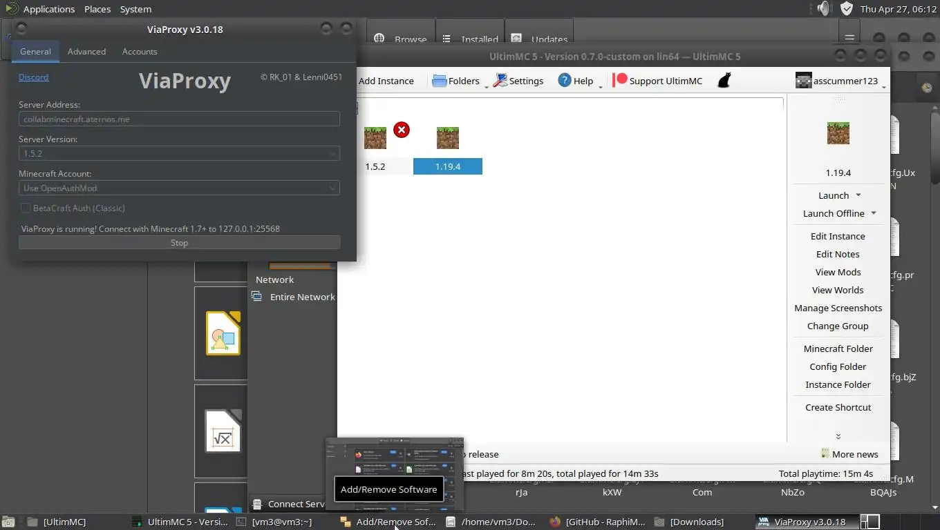This screenshot has height=530, width=940.
Task: Click Manage Screenshots in the sidebar
Action: 838,308
